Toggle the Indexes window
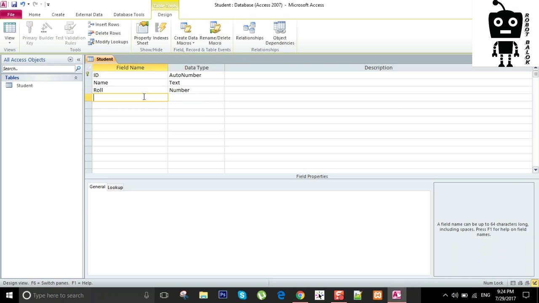The image size is (539, 303). 160,32
